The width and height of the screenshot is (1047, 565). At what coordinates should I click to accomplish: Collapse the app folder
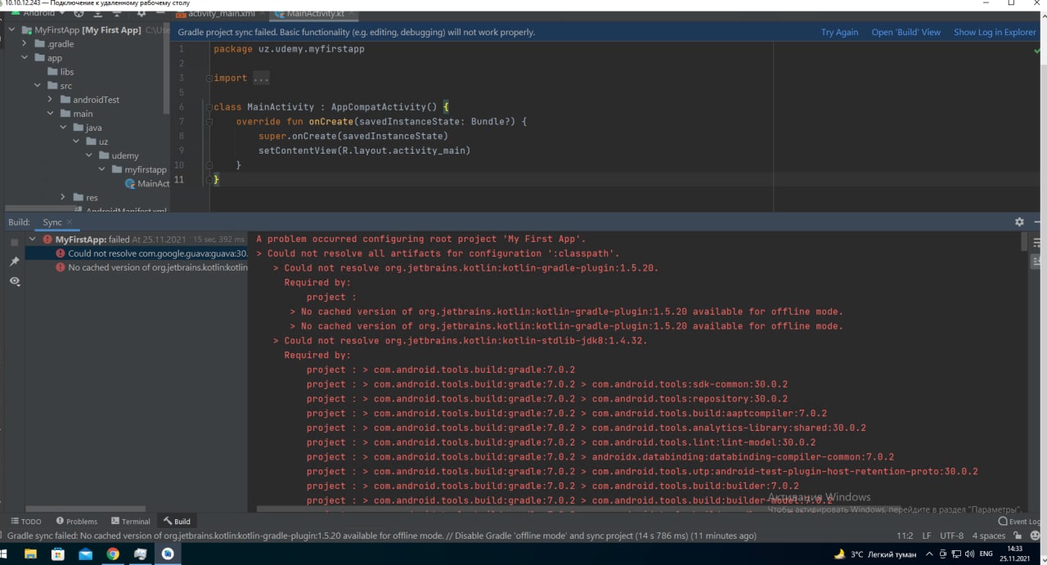[25, 58]
